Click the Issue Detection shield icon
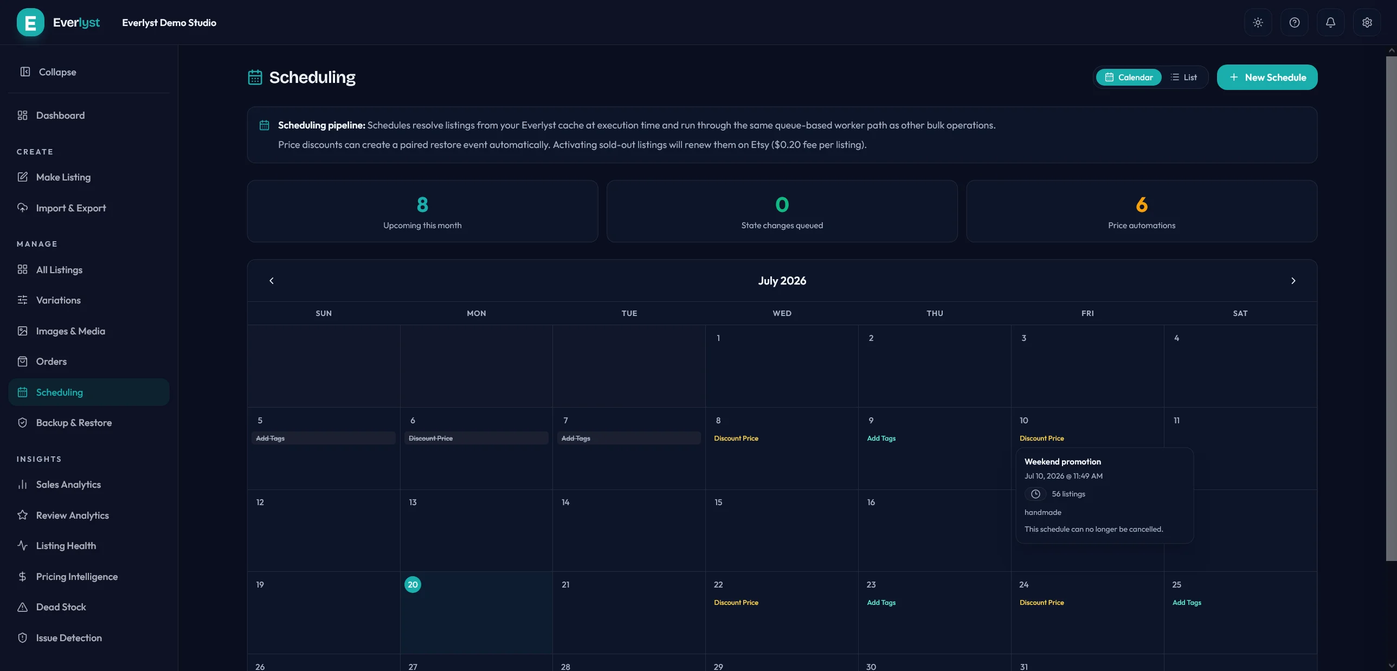 [x=22, y=637]
